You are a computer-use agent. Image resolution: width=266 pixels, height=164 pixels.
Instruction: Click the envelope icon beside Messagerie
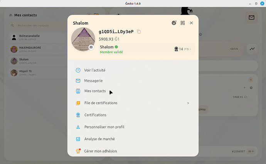coord(78,81)
